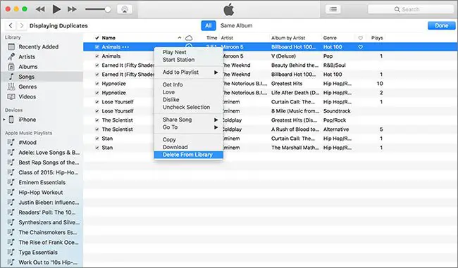Click the volume slider knob
The image size is (458, 268).
pyautogui.click(x=108, y=9)
